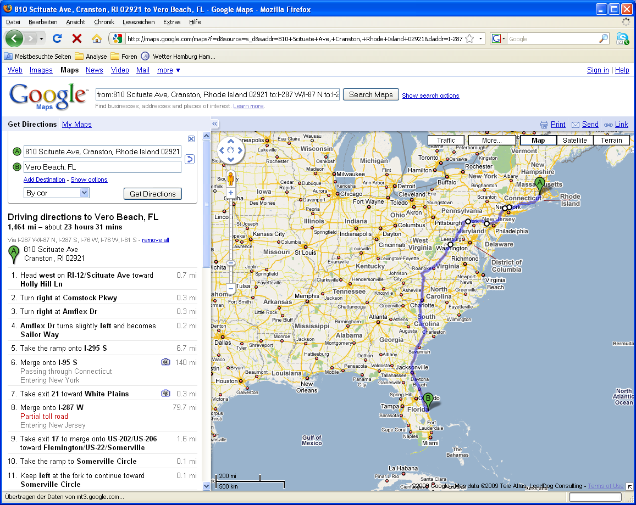Screen dimensions: 636x505
Task: Open the Lesezeichen menu
Action: tap(139, 22)
